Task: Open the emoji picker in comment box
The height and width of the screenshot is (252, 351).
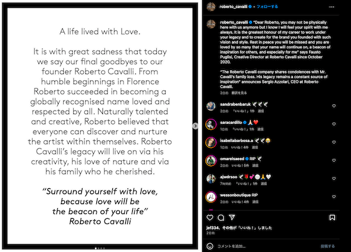Action: click(210, 246)
